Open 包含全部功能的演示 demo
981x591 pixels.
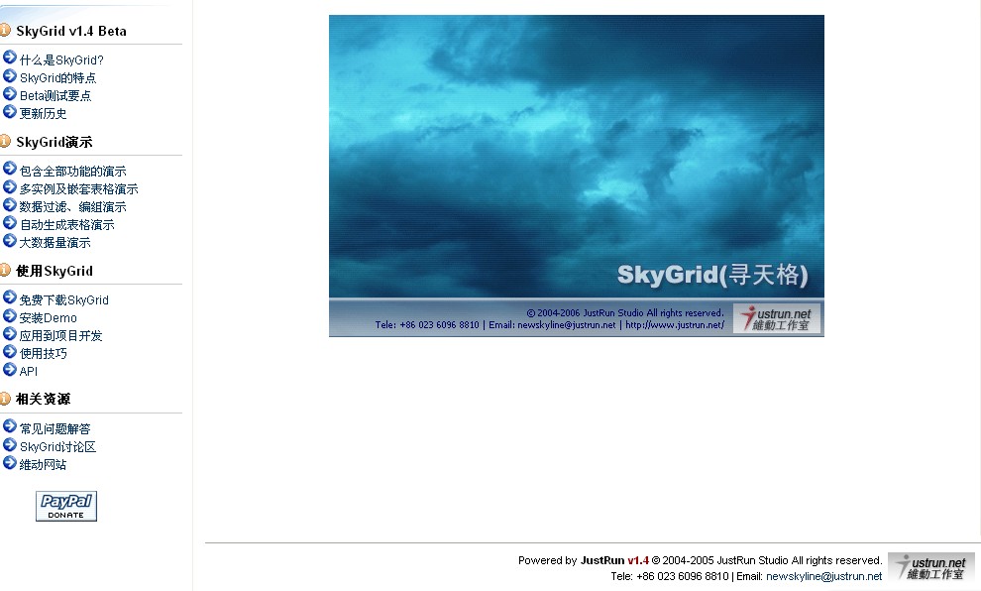pos(72,171)
